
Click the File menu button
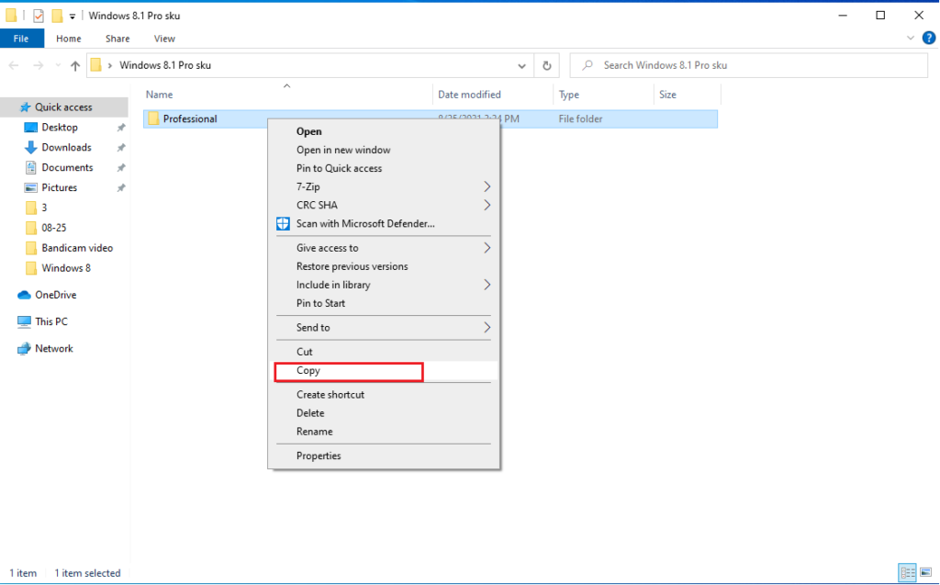pos(20,39)
